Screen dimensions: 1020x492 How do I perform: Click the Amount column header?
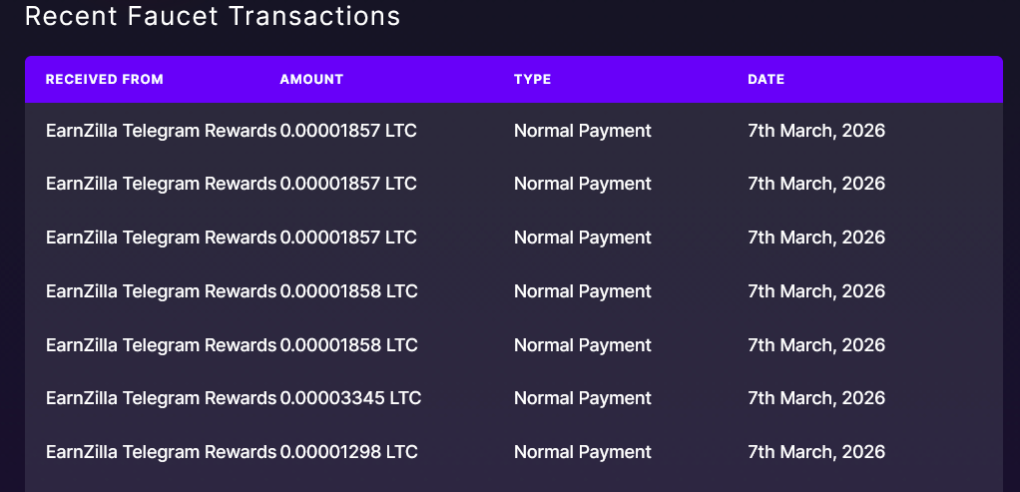(311, 80)
